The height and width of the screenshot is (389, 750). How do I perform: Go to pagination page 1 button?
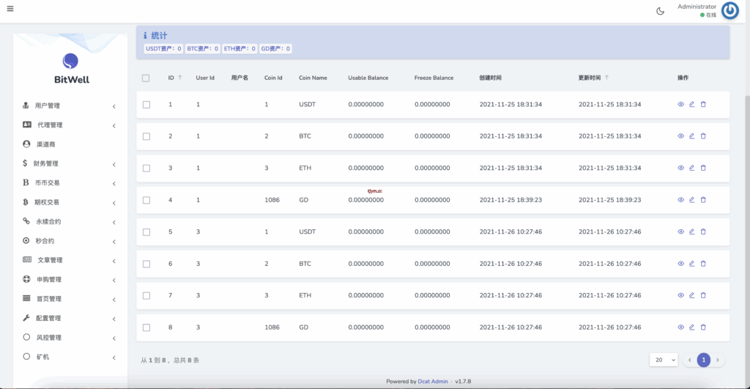pos(703,360)
